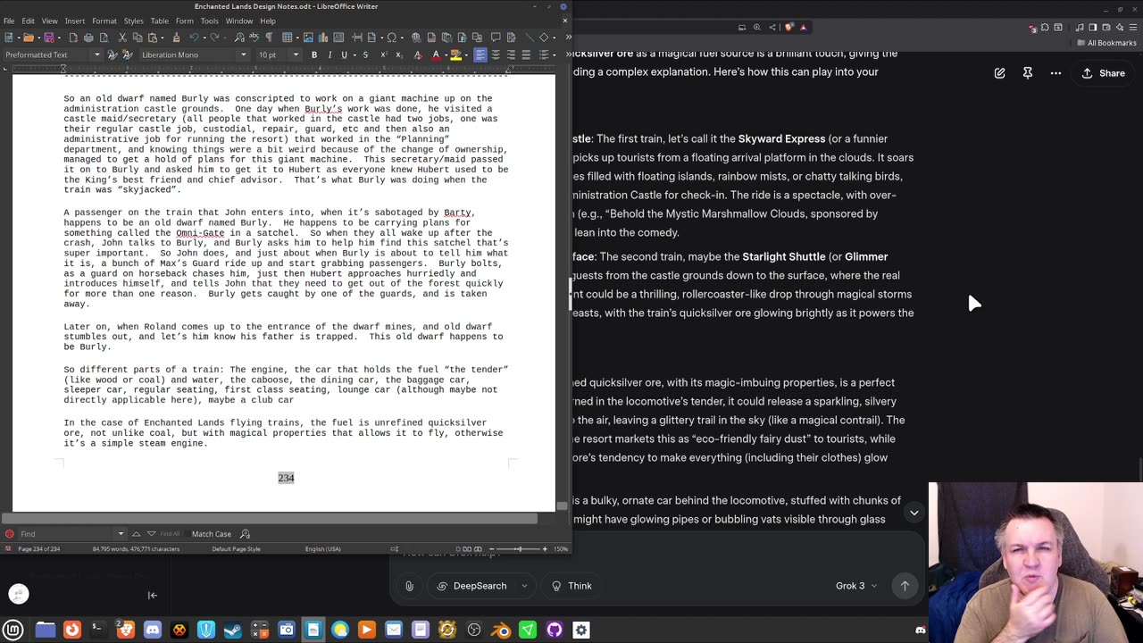Click the Open folder icon in Writer toolbar
Viewport: 1143px width, 643px height.
point(29,38)
